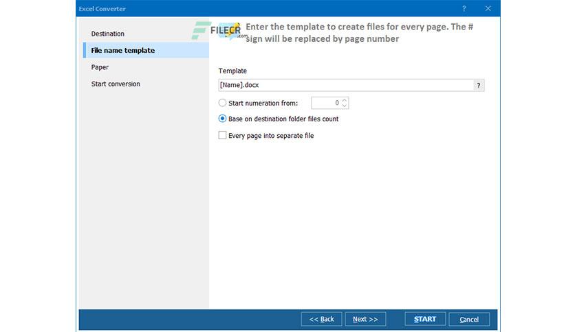Viewport: 575px width, 332px height.
Task: Decrease numeration value with down arrow
Action: pyautogui.click(x=345, y=106)
